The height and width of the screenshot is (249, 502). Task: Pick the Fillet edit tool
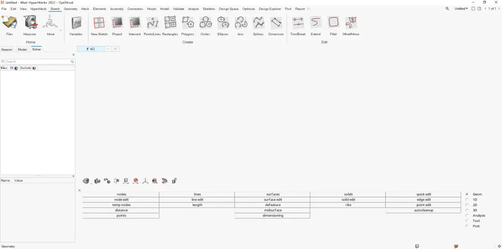pos(333,26)
